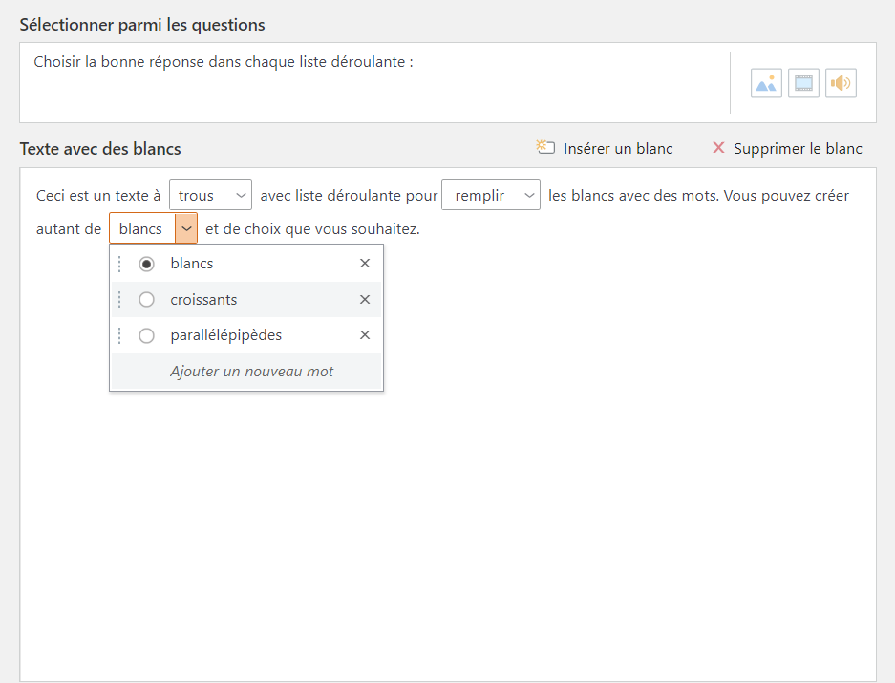Remove the word croissants with its X
The height and width of the screenshot is (683, 895).
click(x=365, y=299)
